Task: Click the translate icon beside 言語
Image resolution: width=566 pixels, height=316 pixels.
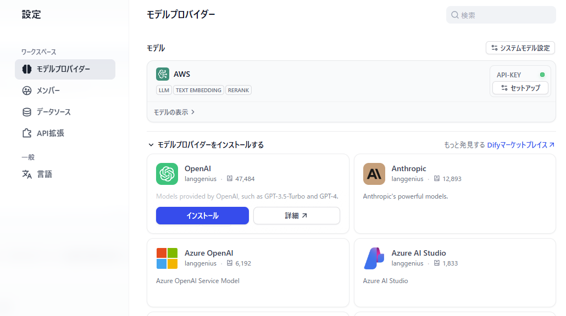Action: (x=27, y=174)
